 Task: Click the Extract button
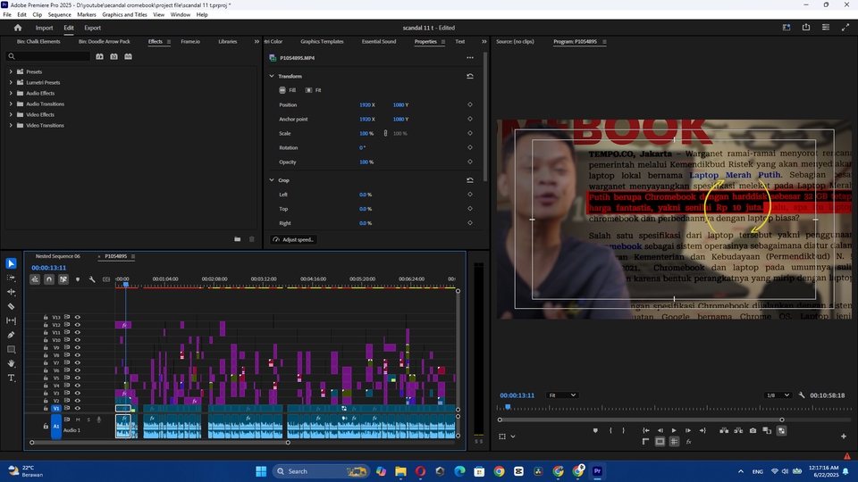[738, 430]
